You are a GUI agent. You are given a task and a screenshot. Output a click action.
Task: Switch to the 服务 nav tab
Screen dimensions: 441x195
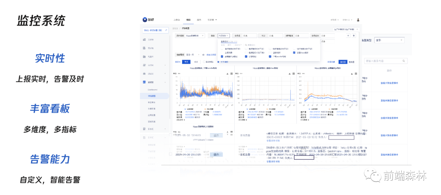[x=199, y=20]
